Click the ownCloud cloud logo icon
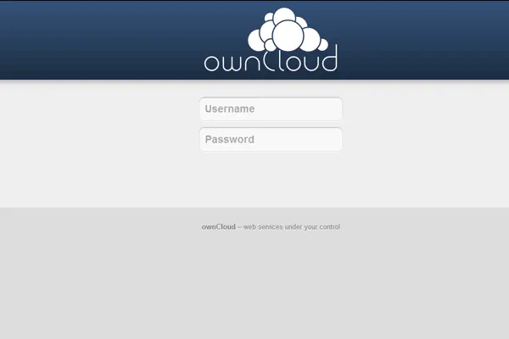This screenshot has width=509, height=339. click(x=288, y=31)
